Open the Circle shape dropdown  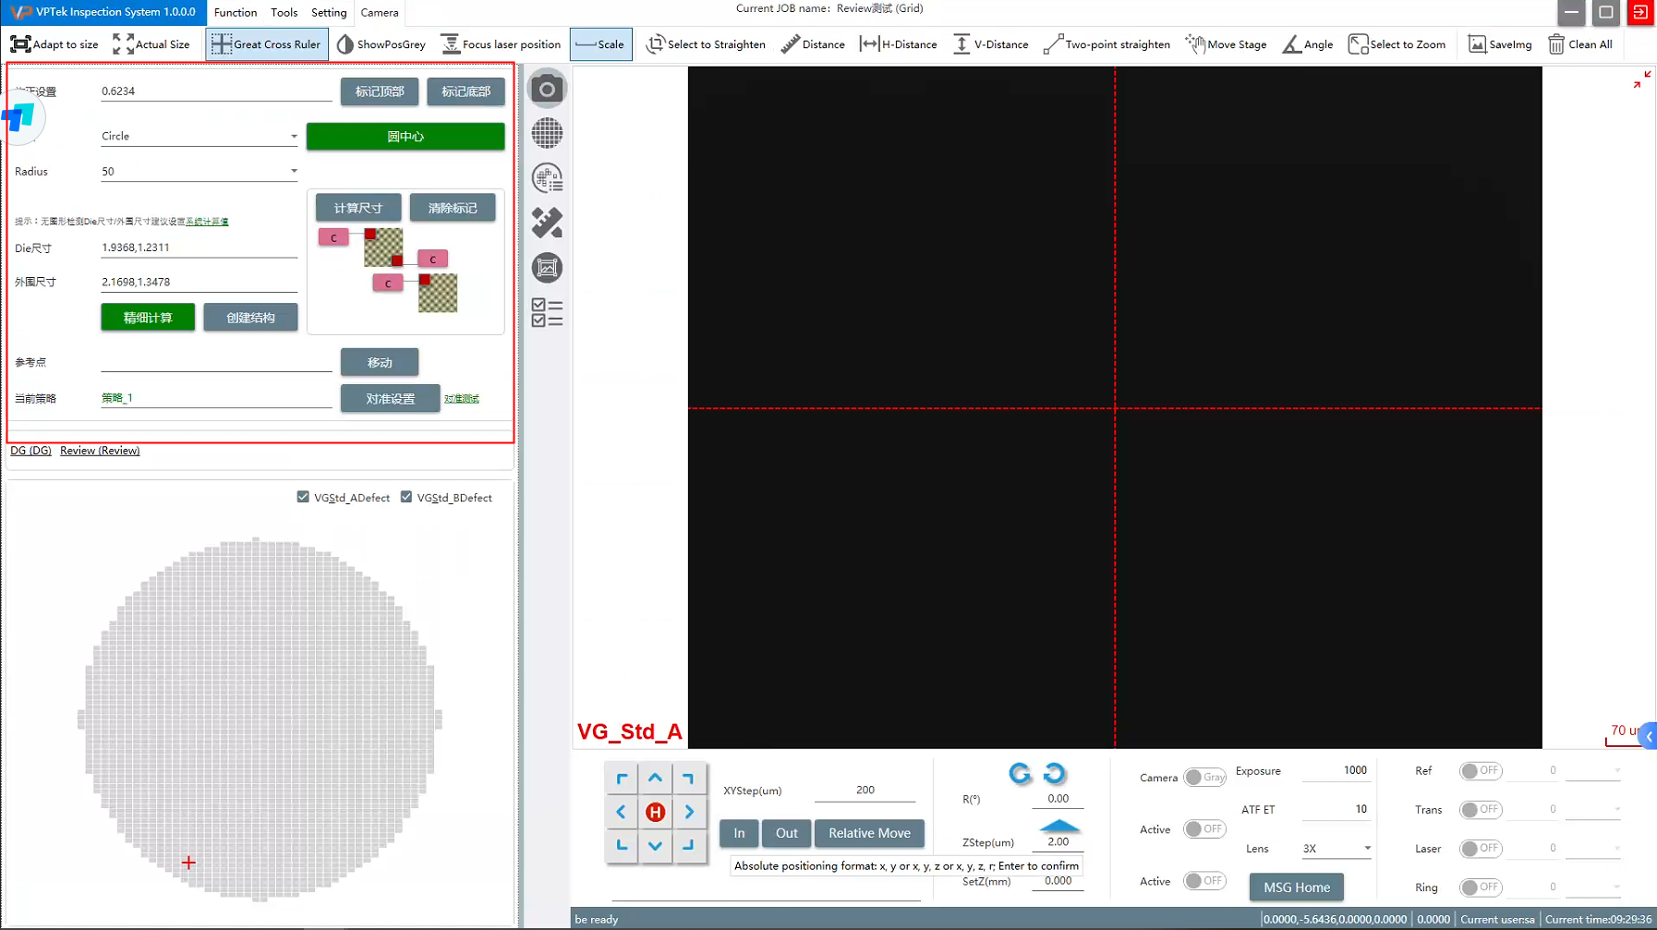(x=200, y=136)
